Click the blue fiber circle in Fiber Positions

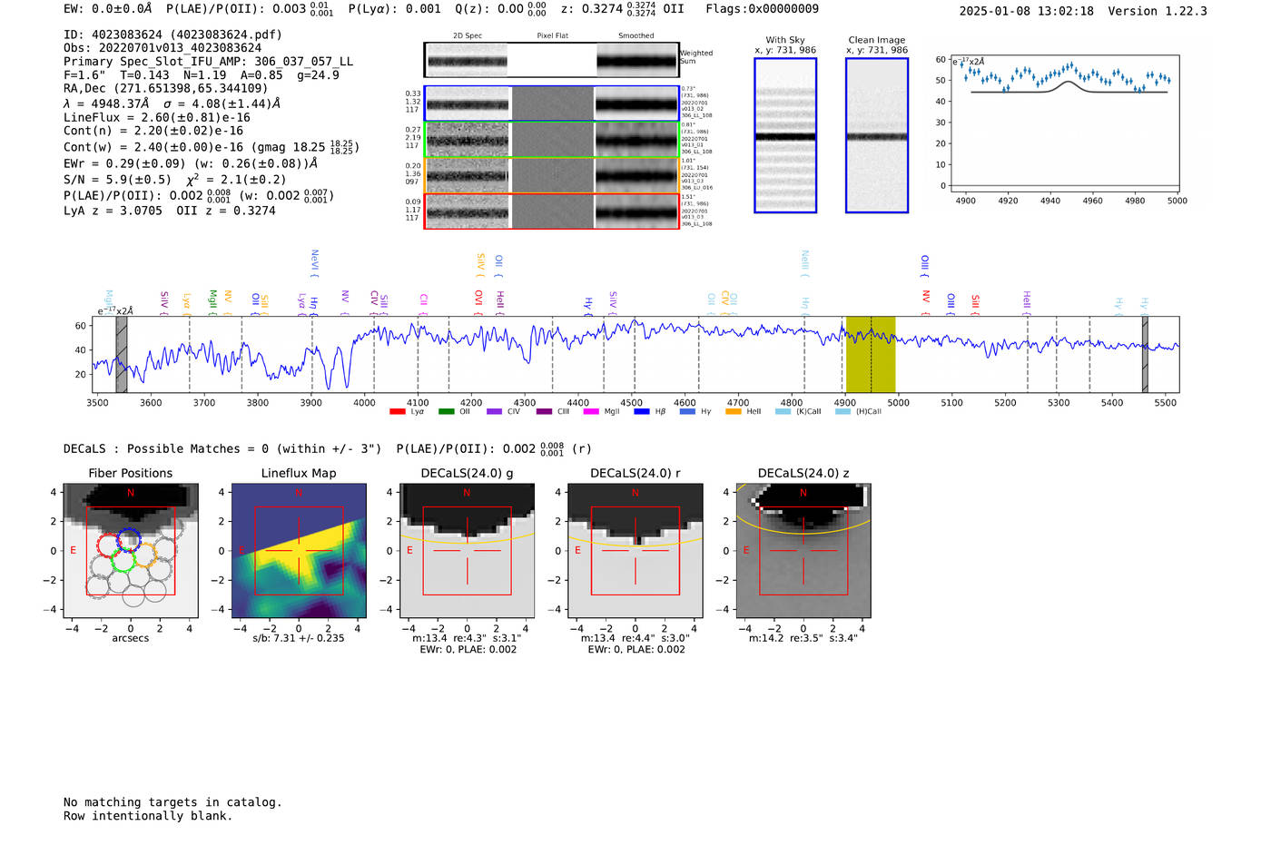[130, 538]
